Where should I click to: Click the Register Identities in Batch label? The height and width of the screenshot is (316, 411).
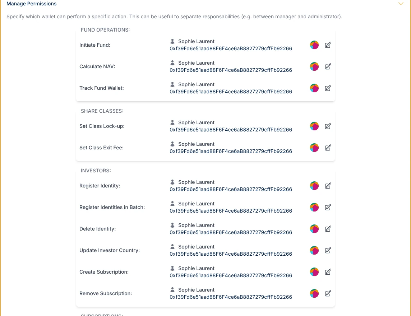pos(112,207)
